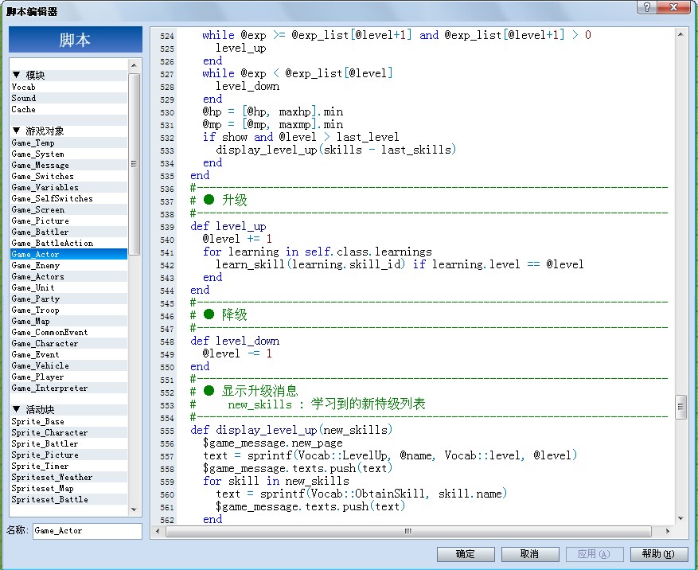This screenshot has width=698, height=570.
Task: Open the Game_CommonEvent script
Action: (69, 332)
